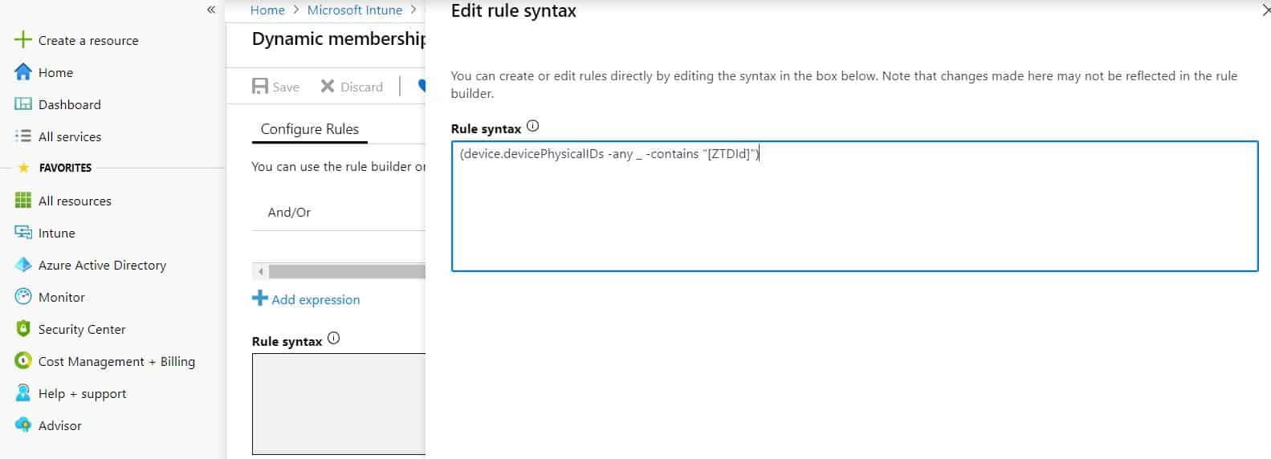Click the Security Center shield icon
This screenshot has width=1271, height=459.
pyautogui.click(x=23, y=329)
